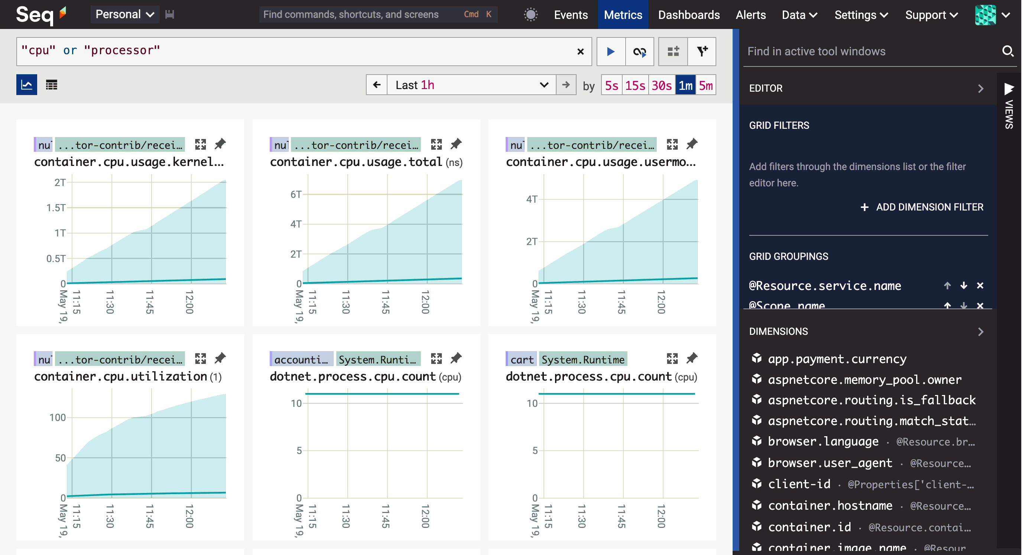The image size is (1022, 555).
Task: Click the command search box
Action: [x=378, y=15]
